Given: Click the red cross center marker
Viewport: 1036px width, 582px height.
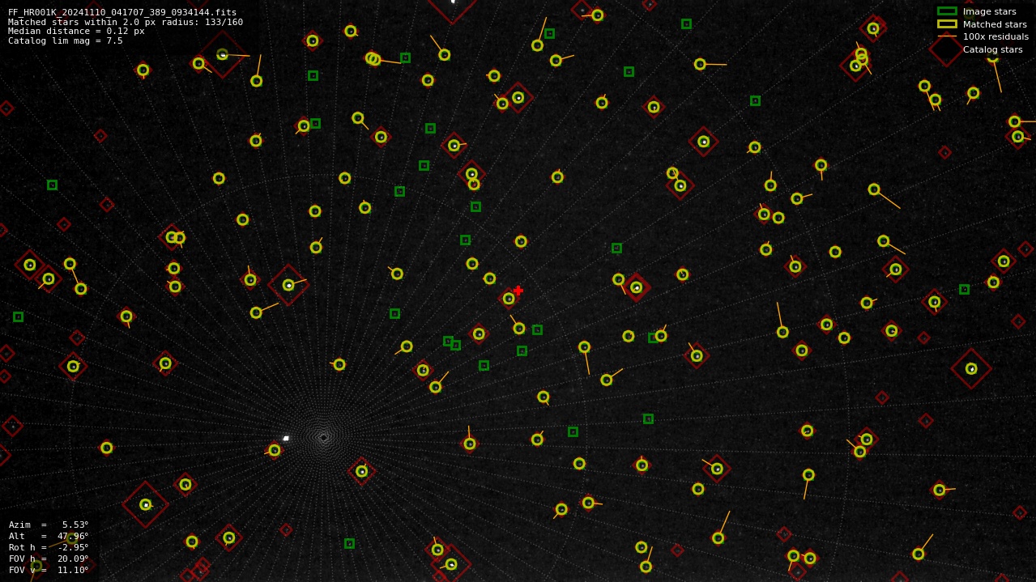Looking at the screenshot, I should click(518, 291).
